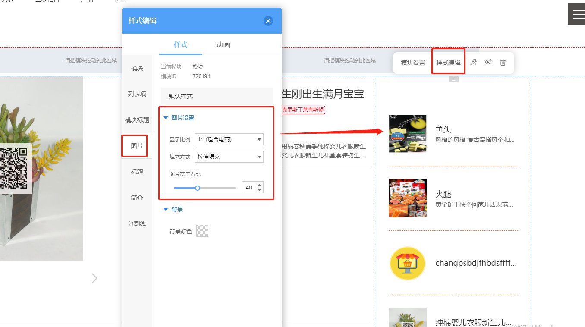Select the 分割线 side tab
Image resolution: width=585 pixels, height=327 pixels.
point(137,223)
